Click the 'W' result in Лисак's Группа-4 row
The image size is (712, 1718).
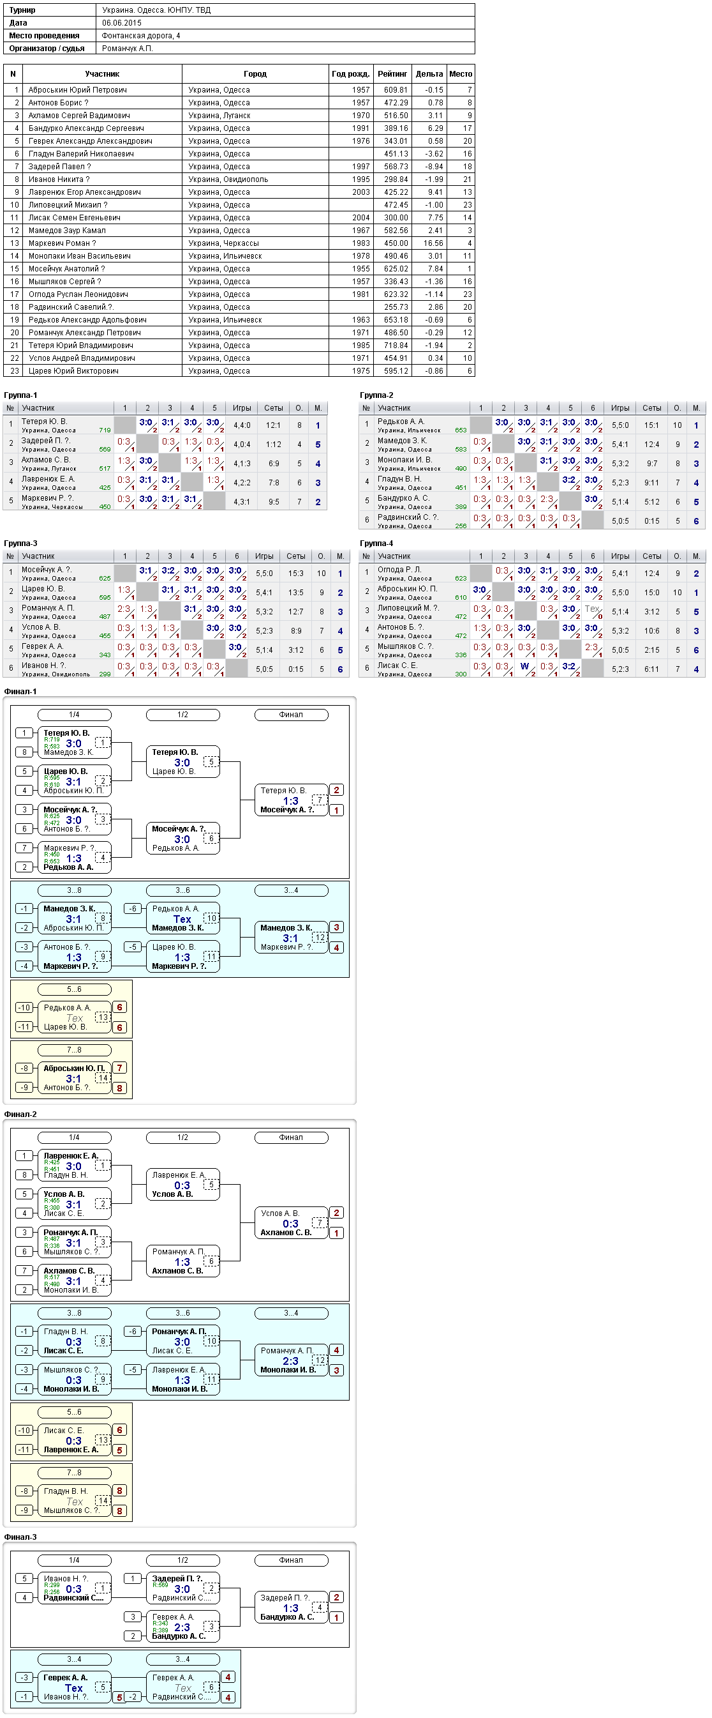[525, 666]
